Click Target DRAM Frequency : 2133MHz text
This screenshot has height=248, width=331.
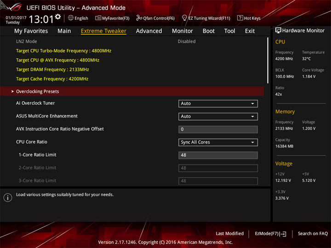point(52,70)
